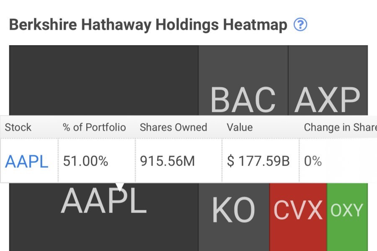This screenshot has width=377, height=251.
Task: Click the 0% change in shares cell
Action: click(x=313, y=161)
